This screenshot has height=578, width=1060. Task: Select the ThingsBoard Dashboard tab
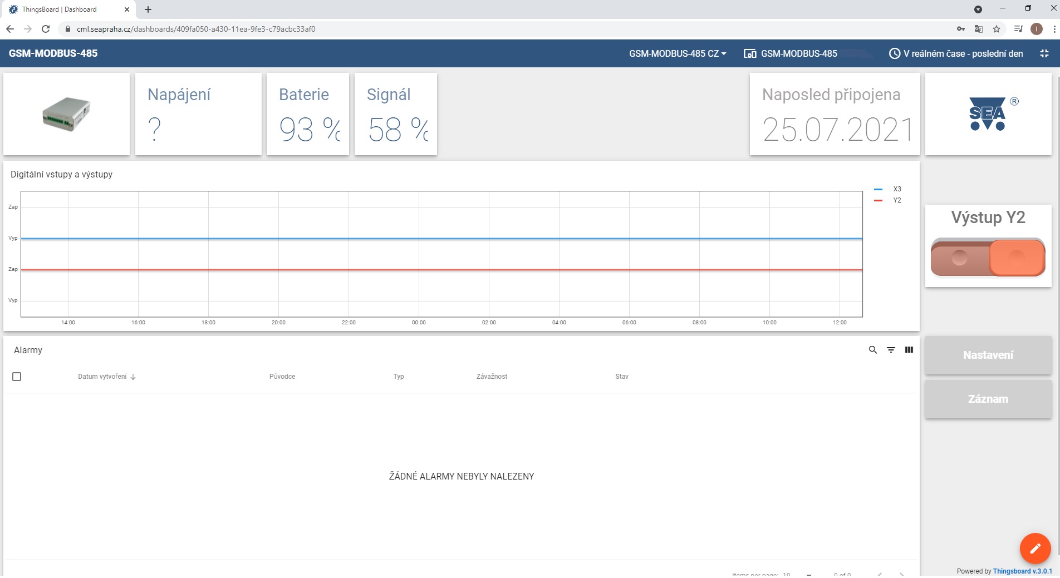pos(67,9)
